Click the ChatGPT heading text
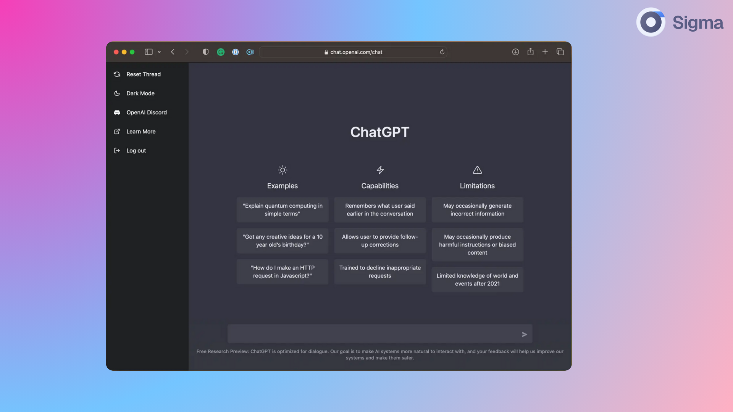This screenshot has height=412, width=733. point(380,132)
